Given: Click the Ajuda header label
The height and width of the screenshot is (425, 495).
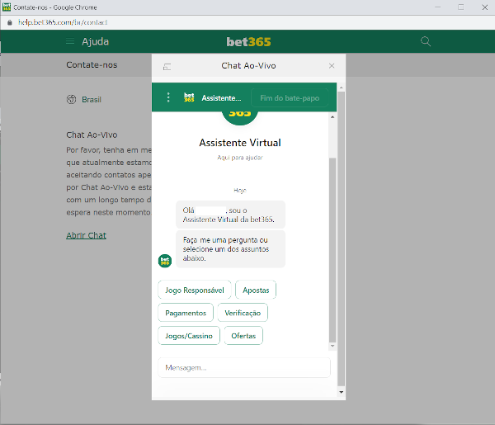Looking at the screenshot, I should click(x=96, y=41).
